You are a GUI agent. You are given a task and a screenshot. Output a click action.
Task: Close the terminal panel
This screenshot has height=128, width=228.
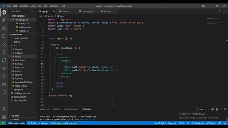coord(225,109)
